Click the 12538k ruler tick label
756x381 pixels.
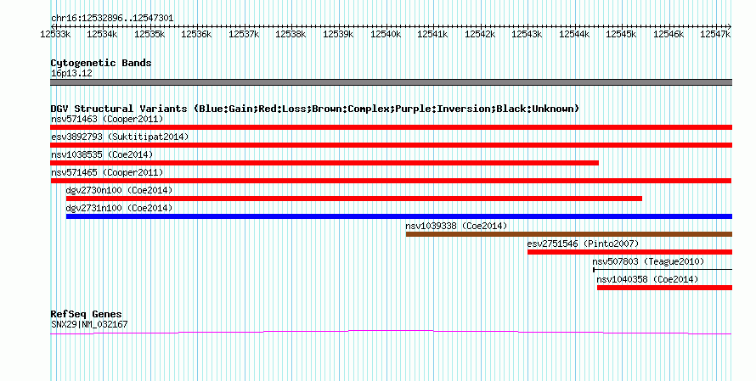coord(291,35)
